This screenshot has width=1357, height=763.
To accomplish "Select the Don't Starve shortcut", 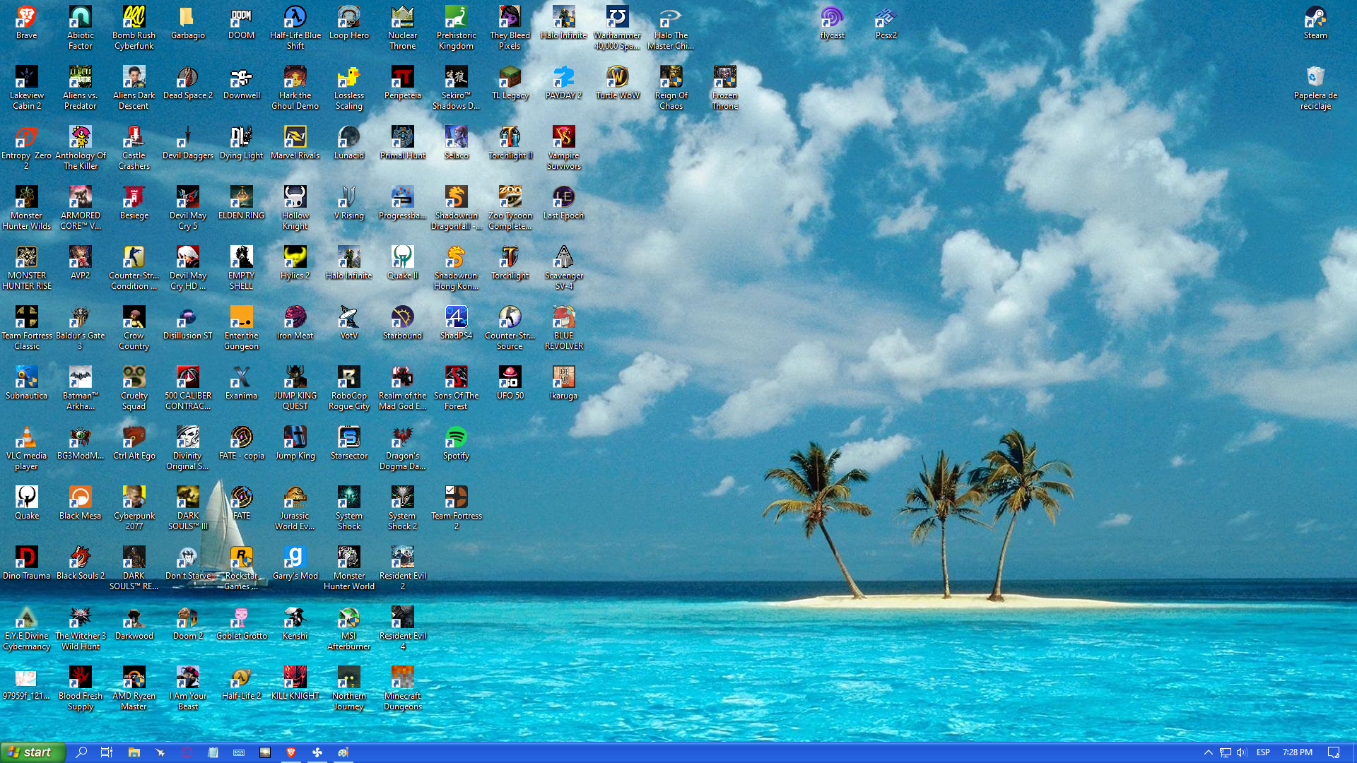I will (188, 563).
